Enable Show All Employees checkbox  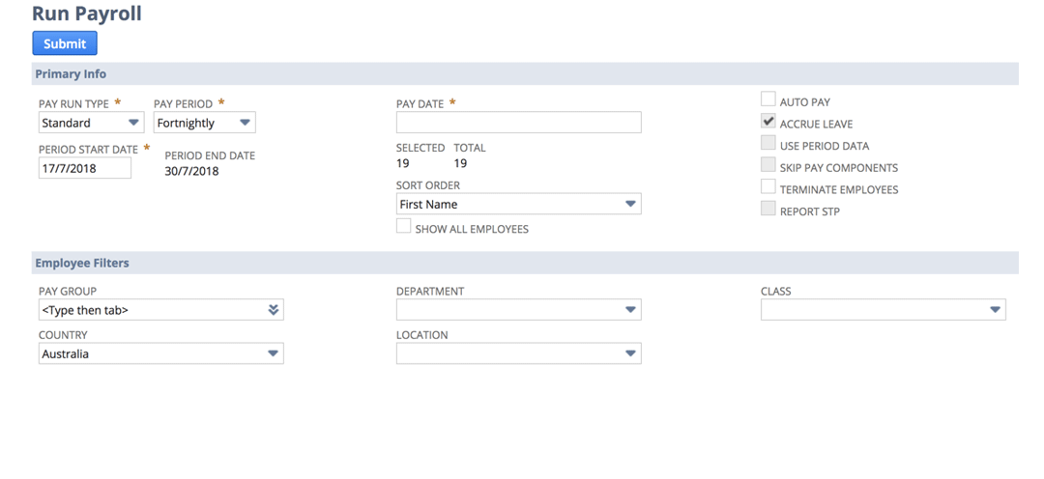coord(404,226)
